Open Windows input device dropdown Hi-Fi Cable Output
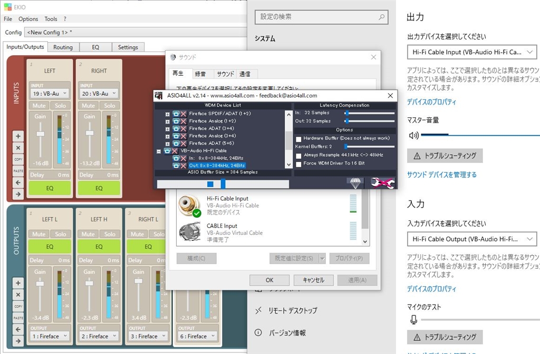 (x=472, y=239)
